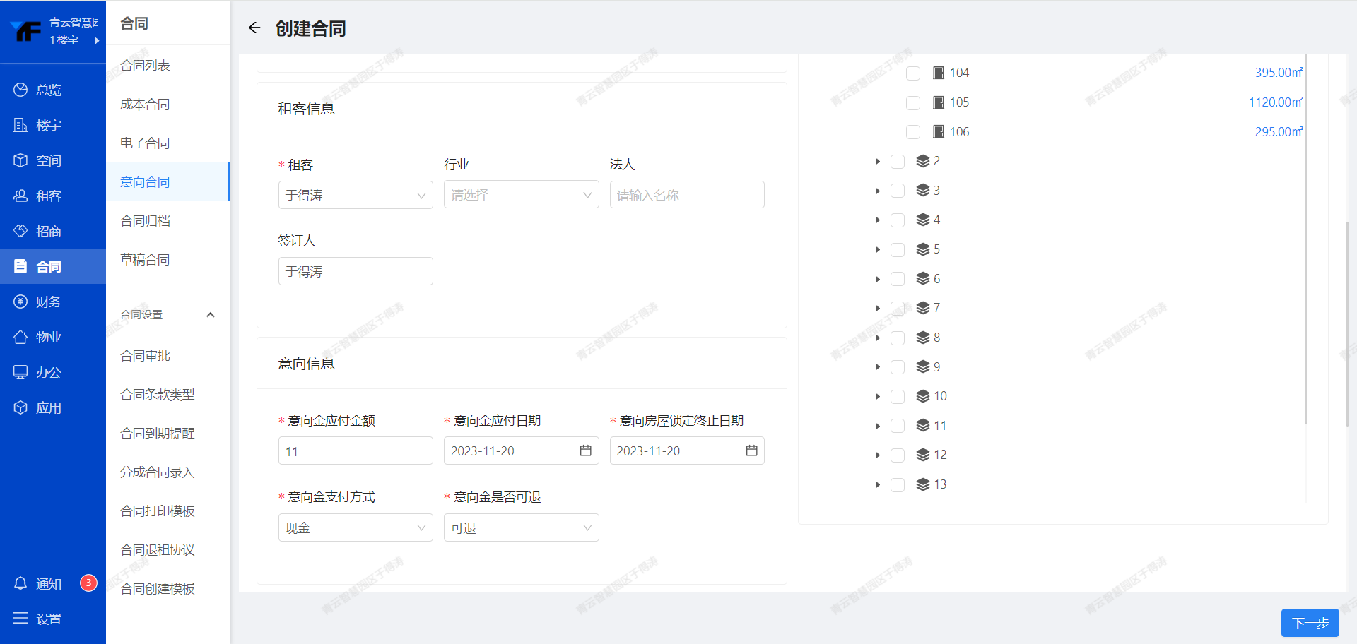Open 草稿合同 in the submenu
This screenshot has width=1357, height=644.
145,260
